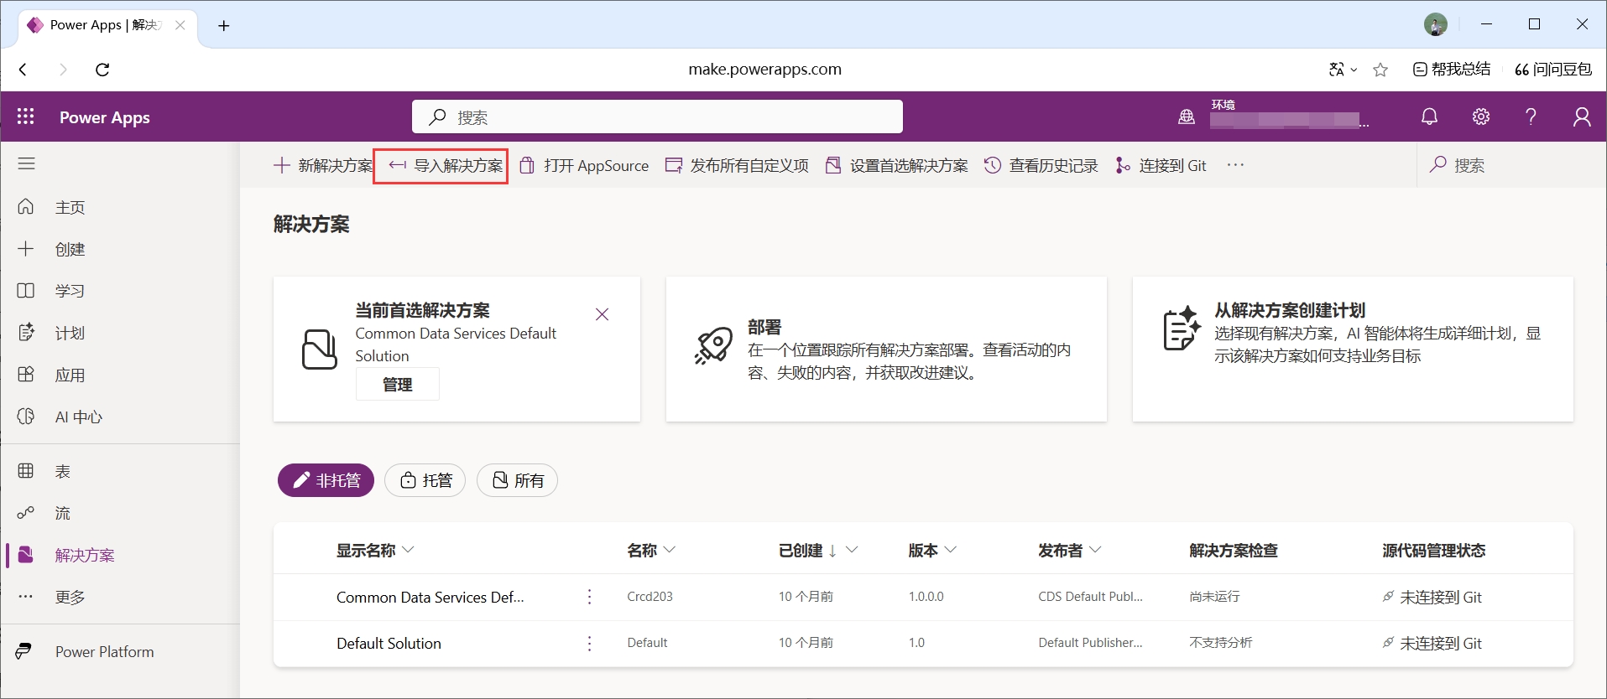Open the notifications bell icon
Image resolution: width=1607 pixels, height=699 pixels.
[1429, 116]
